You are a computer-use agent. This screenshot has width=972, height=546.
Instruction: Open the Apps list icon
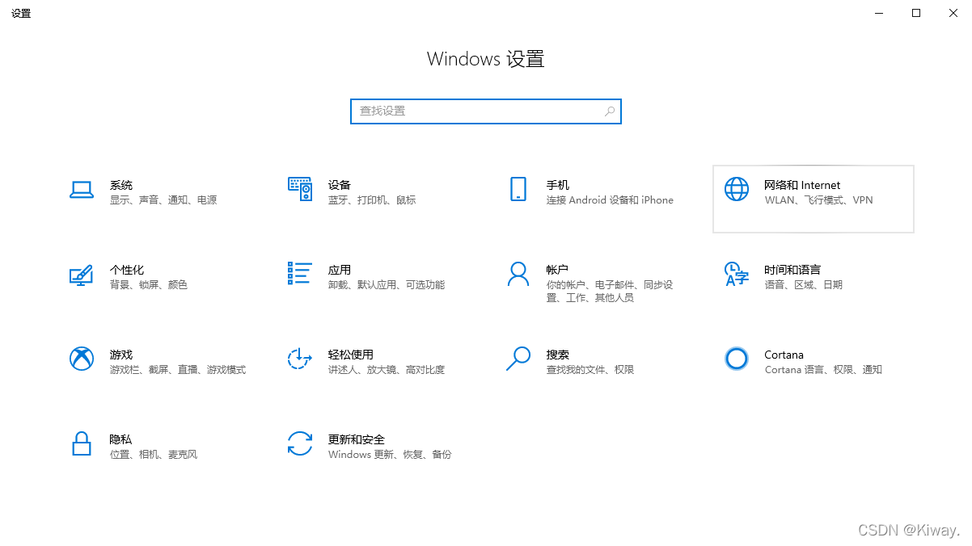(x=300, y=273)
